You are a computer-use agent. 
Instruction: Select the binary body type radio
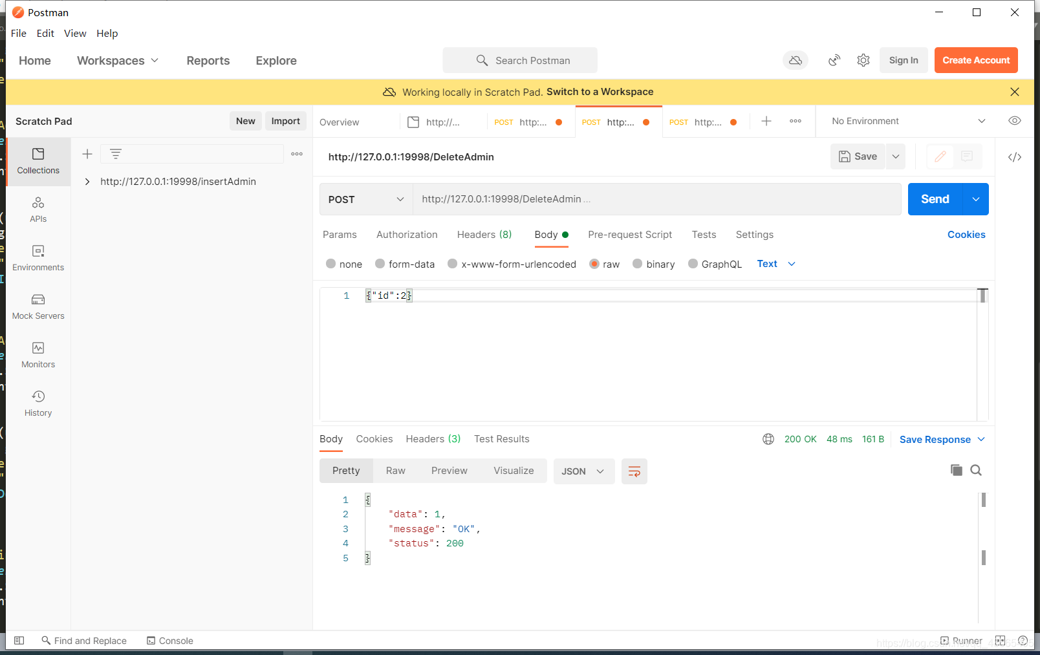638,264
